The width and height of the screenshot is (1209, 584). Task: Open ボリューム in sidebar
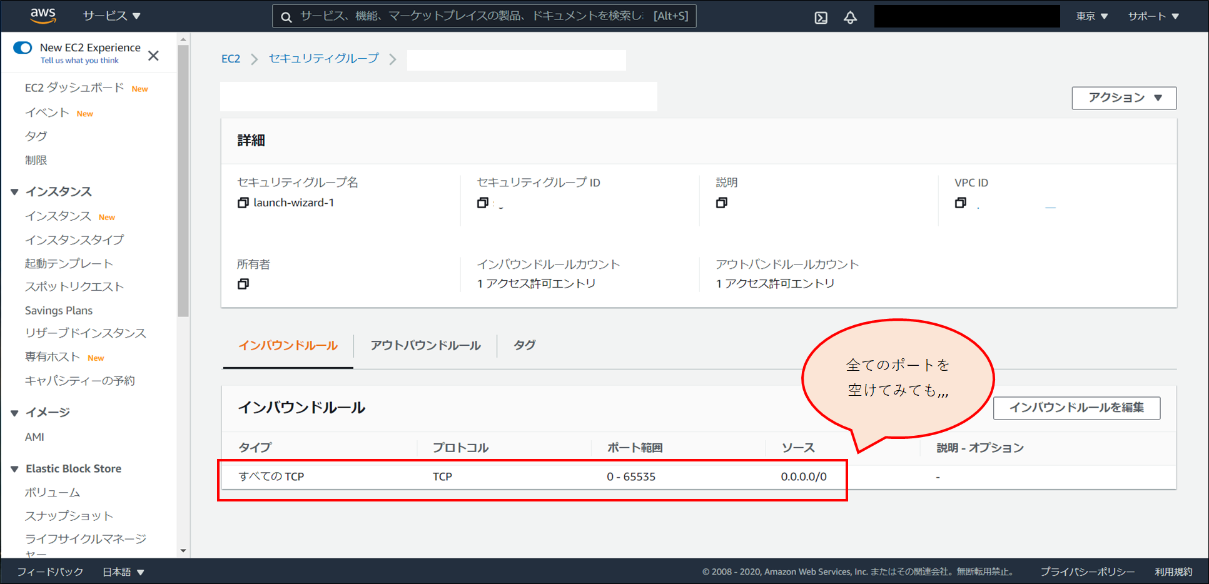click(x=53, y=493)
